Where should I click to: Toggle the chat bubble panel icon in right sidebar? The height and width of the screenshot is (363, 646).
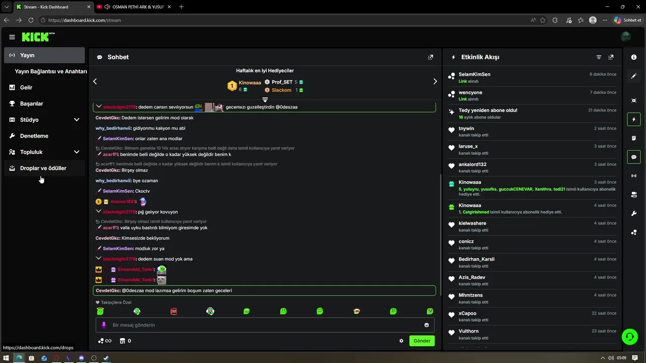pyautogui.click(x=634, y=157)
